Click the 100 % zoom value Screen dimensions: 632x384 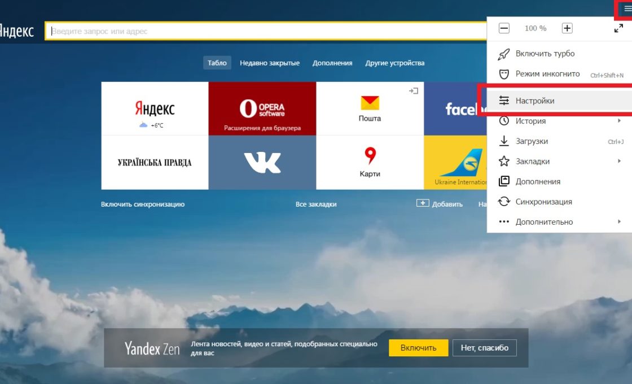[536, 28]
